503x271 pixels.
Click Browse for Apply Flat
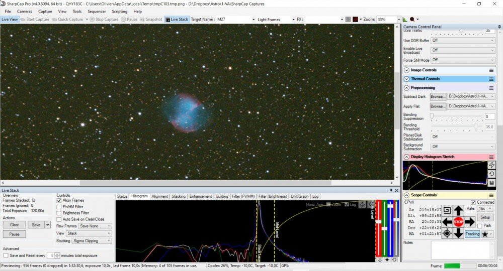[x=438, y=106]
